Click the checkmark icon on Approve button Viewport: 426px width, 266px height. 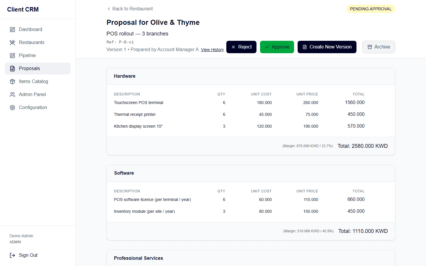tap(267, 47)
